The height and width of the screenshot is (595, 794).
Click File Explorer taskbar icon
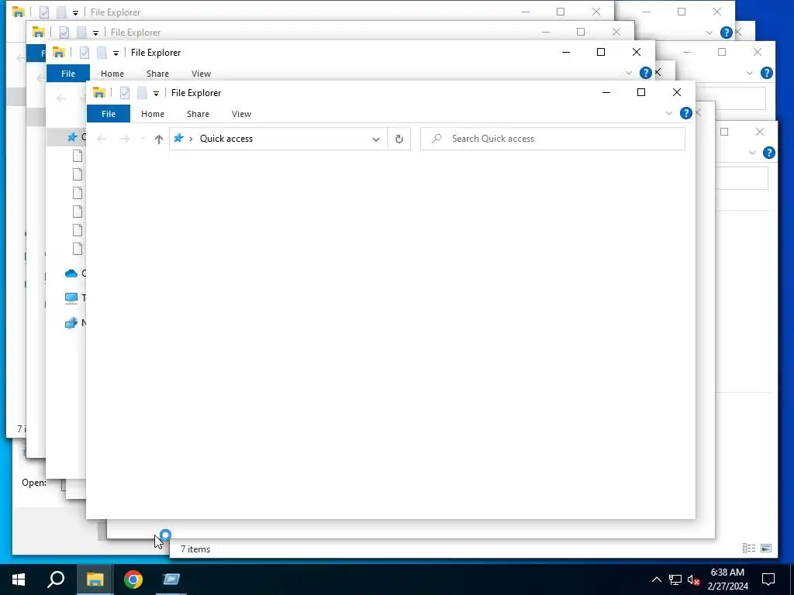[95, 580]
